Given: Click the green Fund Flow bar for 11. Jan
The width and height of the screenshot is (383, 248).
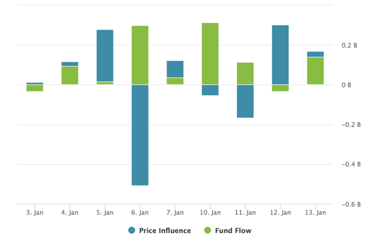Looking at the screenshot, I should (x=245, y=73).
